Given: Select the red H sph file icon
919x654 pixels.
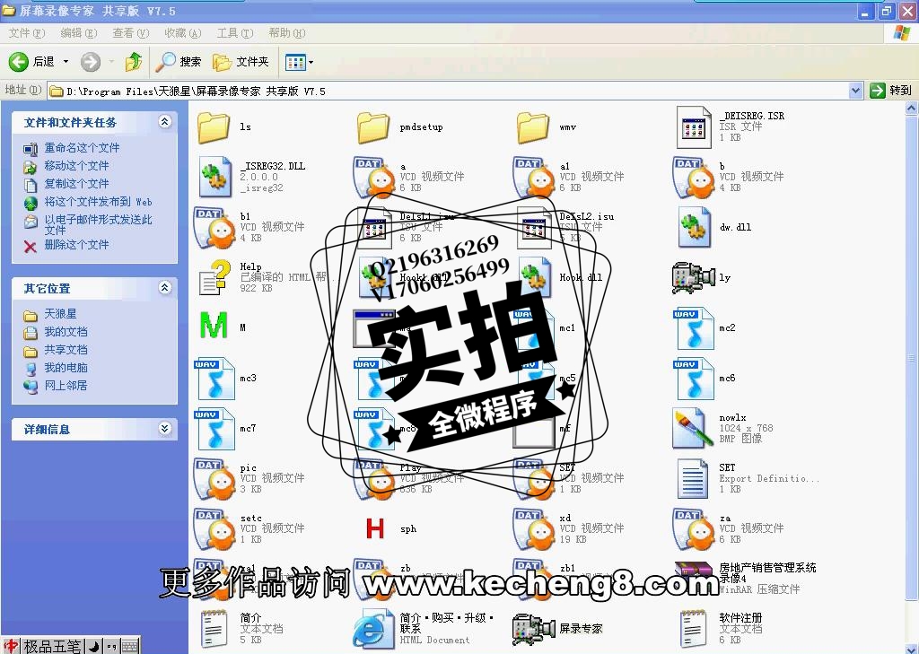Looking at the screenshot, I should point(375,528).
